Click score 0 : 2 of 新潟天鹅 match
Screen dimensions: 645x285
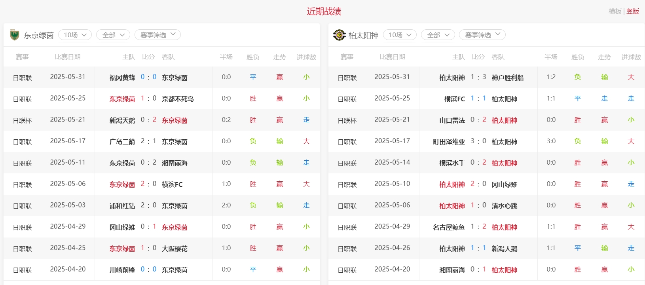click(148, 120)
